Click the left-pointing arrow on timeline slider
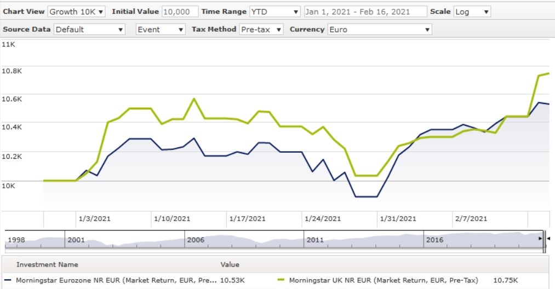This screenshot has height=289, width=555. (x=549, y=239)
